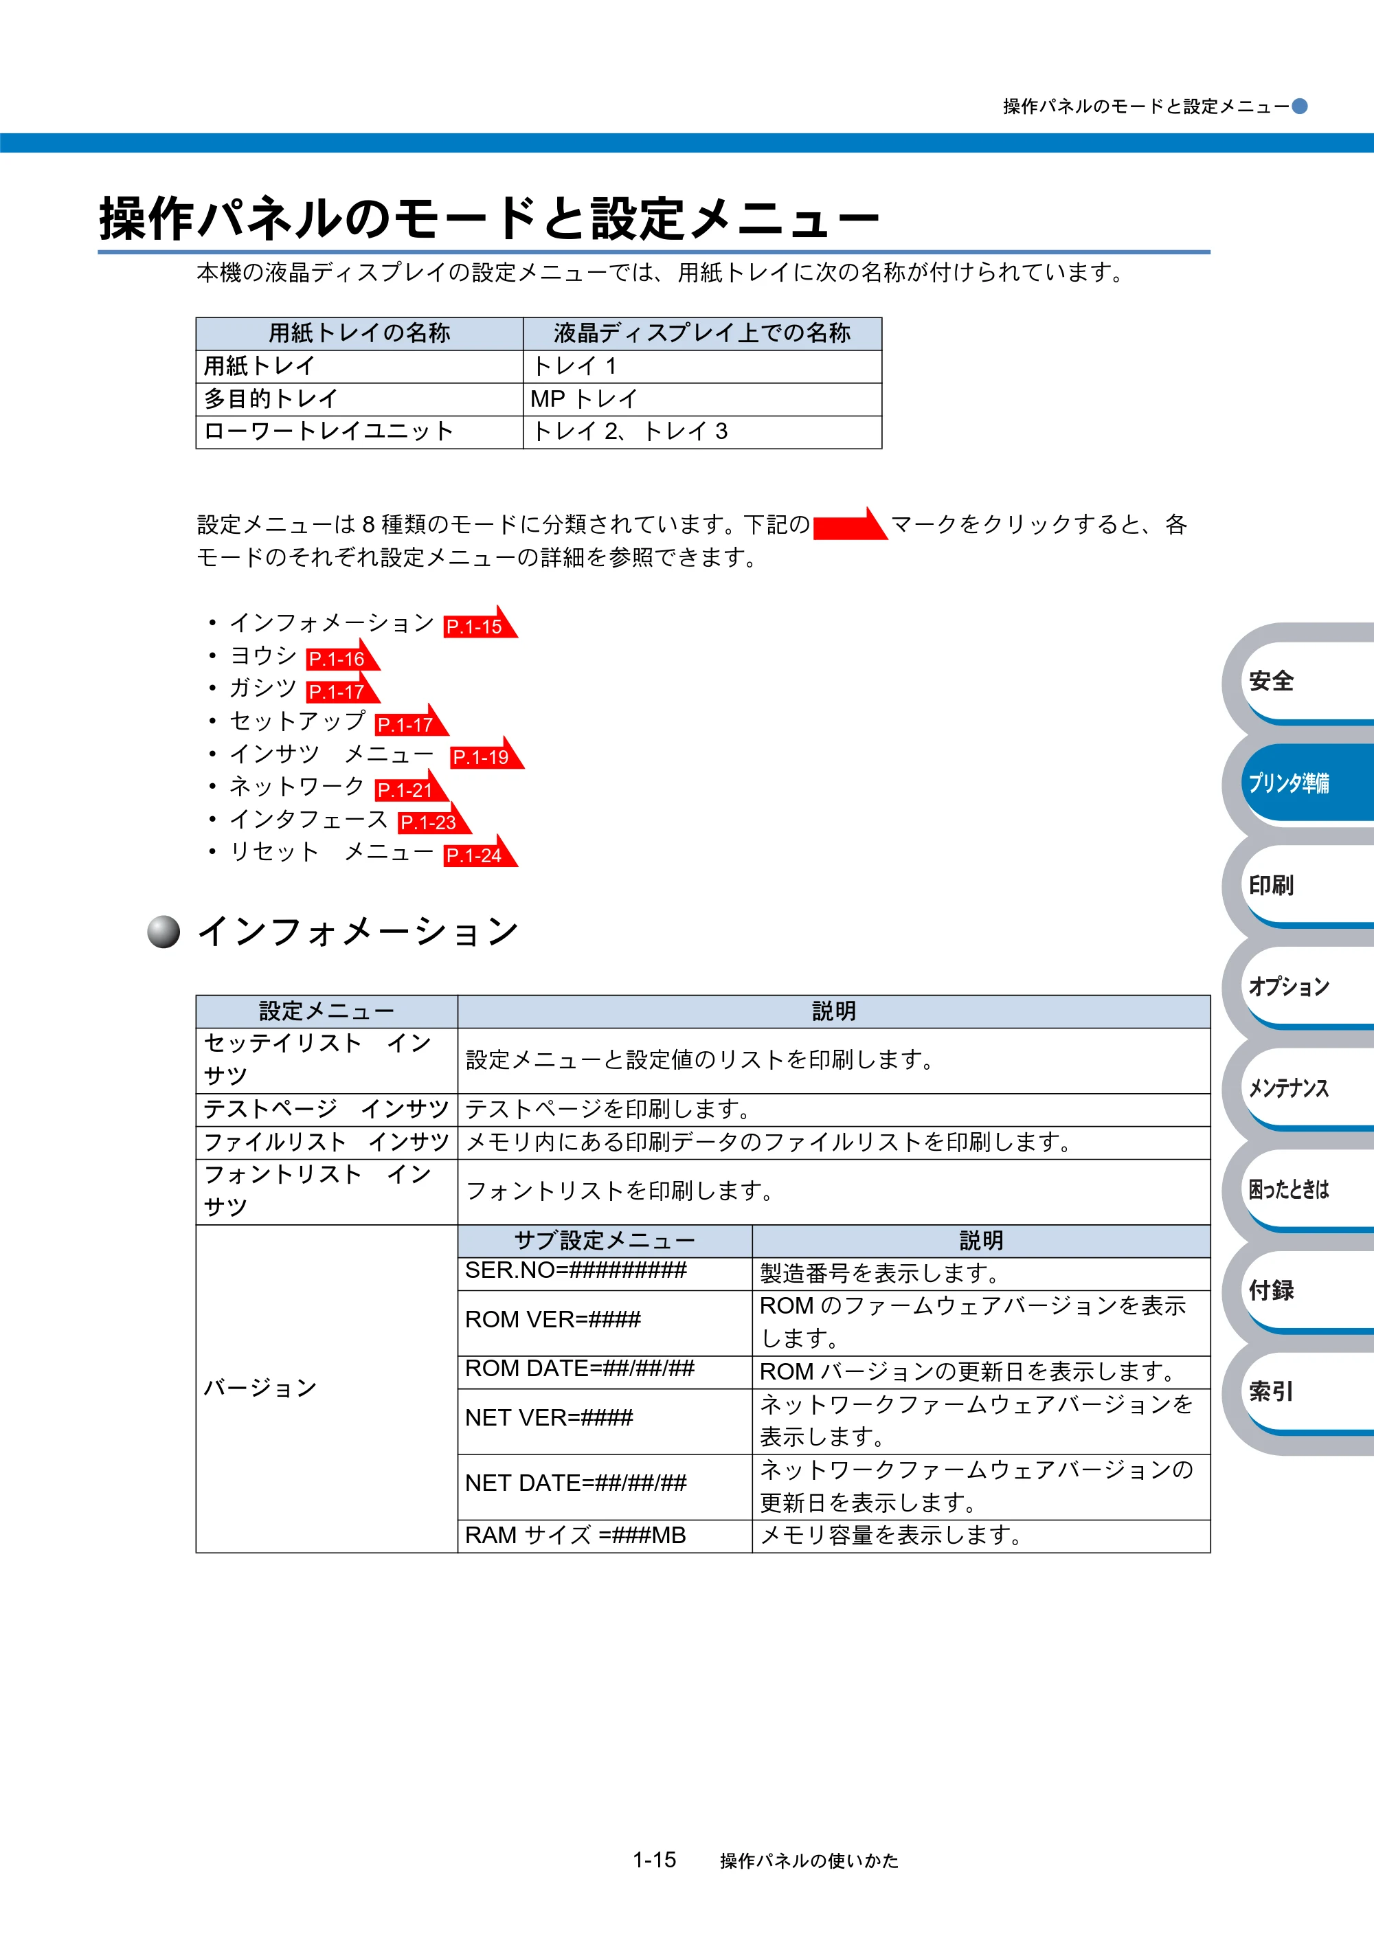Viewport: 1374px width, 1945px height.
Task: Click the 'NET VER=####' cell
Action: tap(605, 1421)
